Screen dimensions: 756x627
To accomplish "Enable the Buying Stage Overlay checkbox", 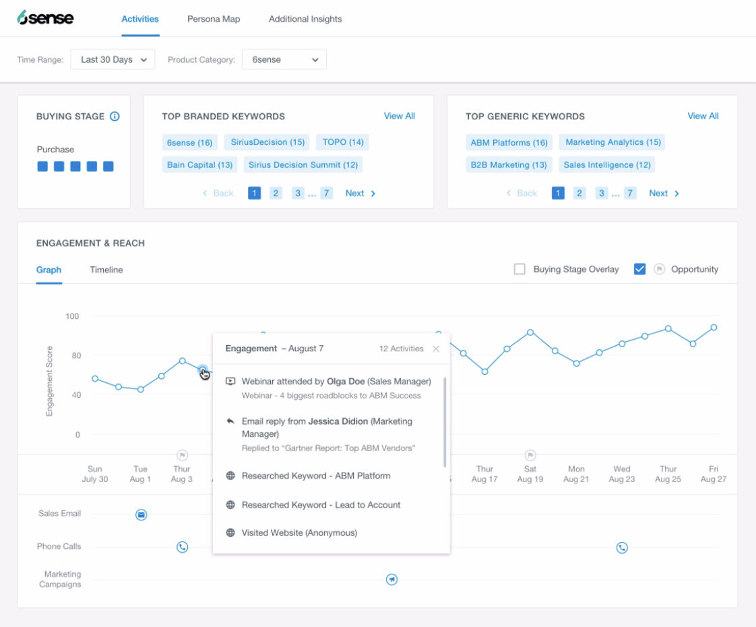I will [519, 269].
